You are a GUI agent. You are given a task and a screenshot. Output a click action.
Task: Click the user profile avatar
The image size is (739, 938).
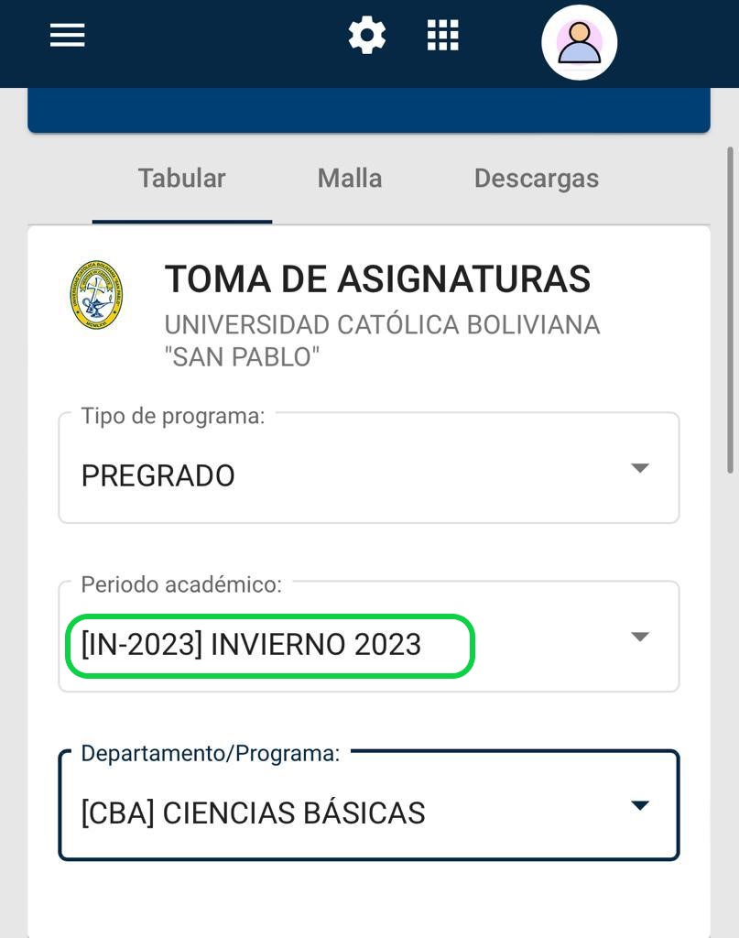pyautogui.click(x=579, y=42)
